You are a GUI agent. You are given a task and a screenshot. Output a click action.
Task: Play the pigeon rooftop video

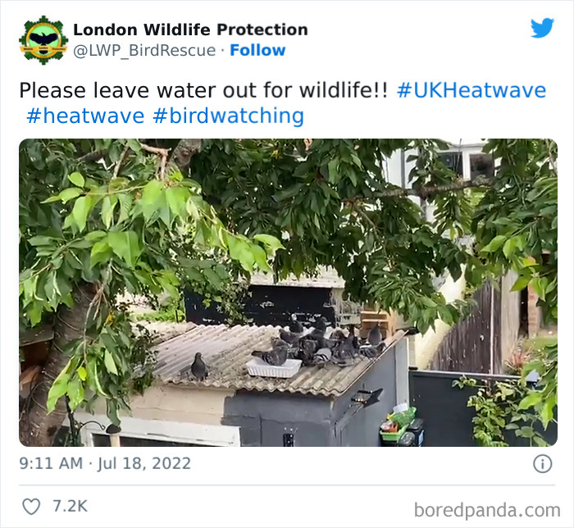coord(288,293)
